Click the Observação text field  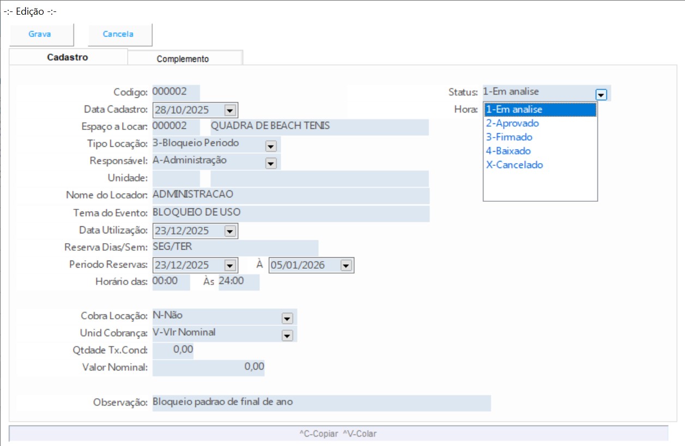point(322,402)
